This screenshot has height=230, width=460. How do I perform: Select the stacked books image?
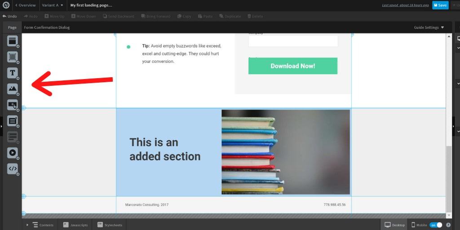(x=286, y=152)
